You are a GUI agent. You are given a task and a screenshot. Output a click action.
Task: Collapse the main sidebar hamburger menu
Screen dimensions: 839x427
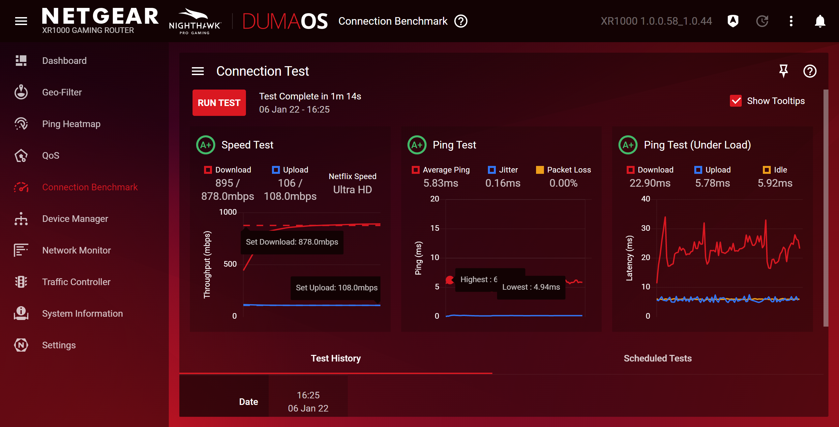point(21,21)
